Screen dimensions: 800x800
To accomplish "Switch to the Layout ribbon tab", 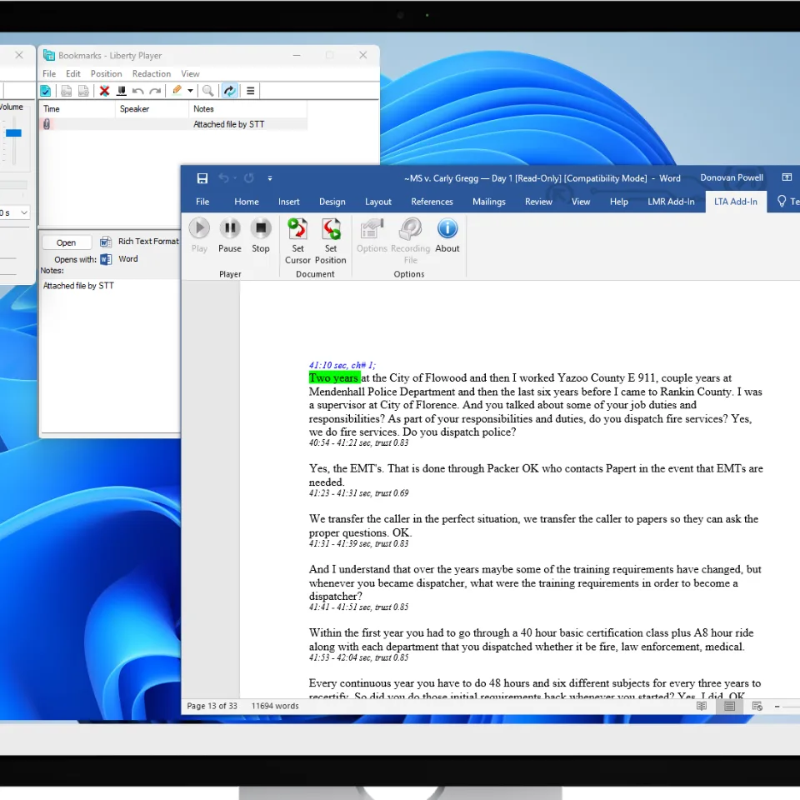I will 378,202.
